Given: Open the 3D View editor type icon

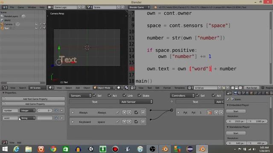Looking at the screenshot, I should (51, 88).
